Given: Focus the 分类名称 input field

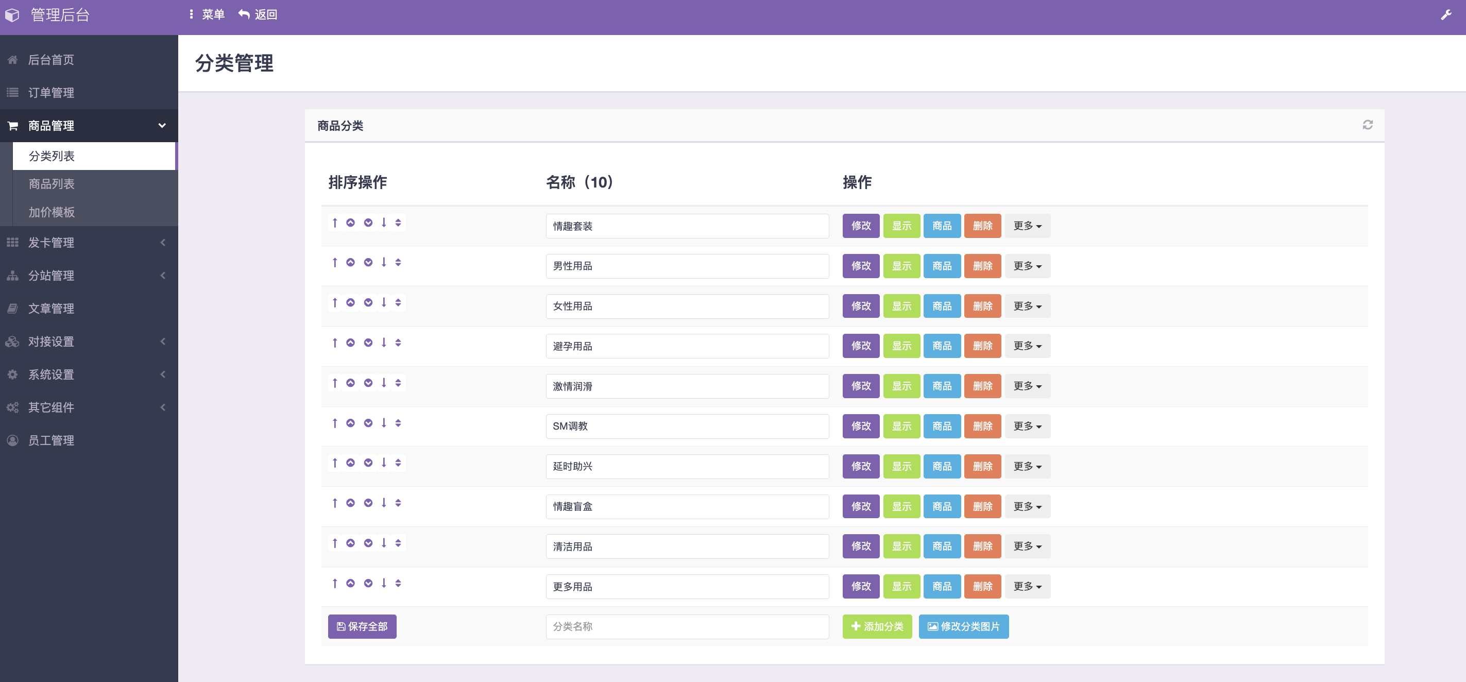Looking at the screenshot, I should point(686,626).
